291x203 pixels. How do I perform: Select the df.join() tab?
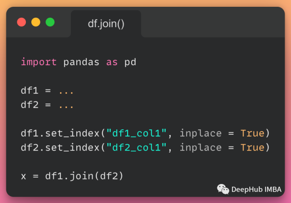tap(106, 24)
